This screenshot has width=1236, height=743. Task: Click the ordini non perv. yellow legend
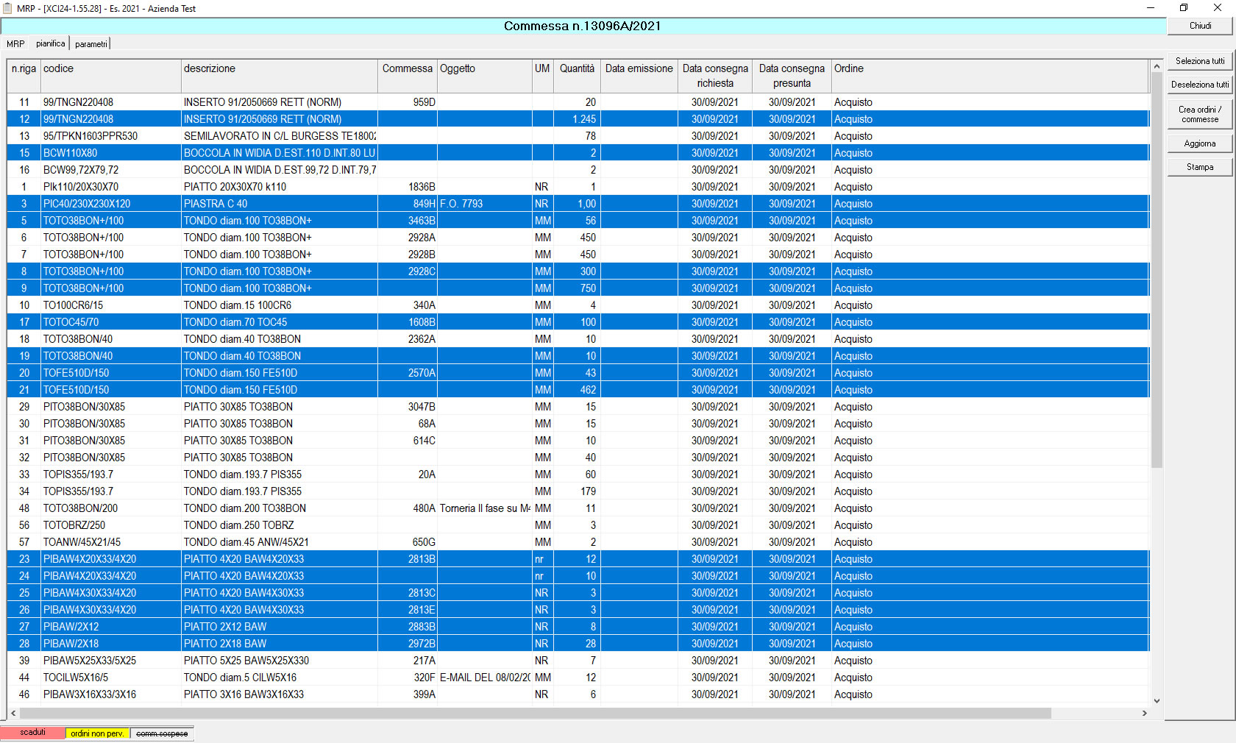(97, 733)
